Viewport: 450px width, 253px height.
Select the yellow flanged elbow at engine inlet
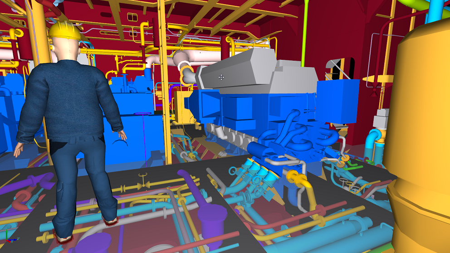[187, 74]
